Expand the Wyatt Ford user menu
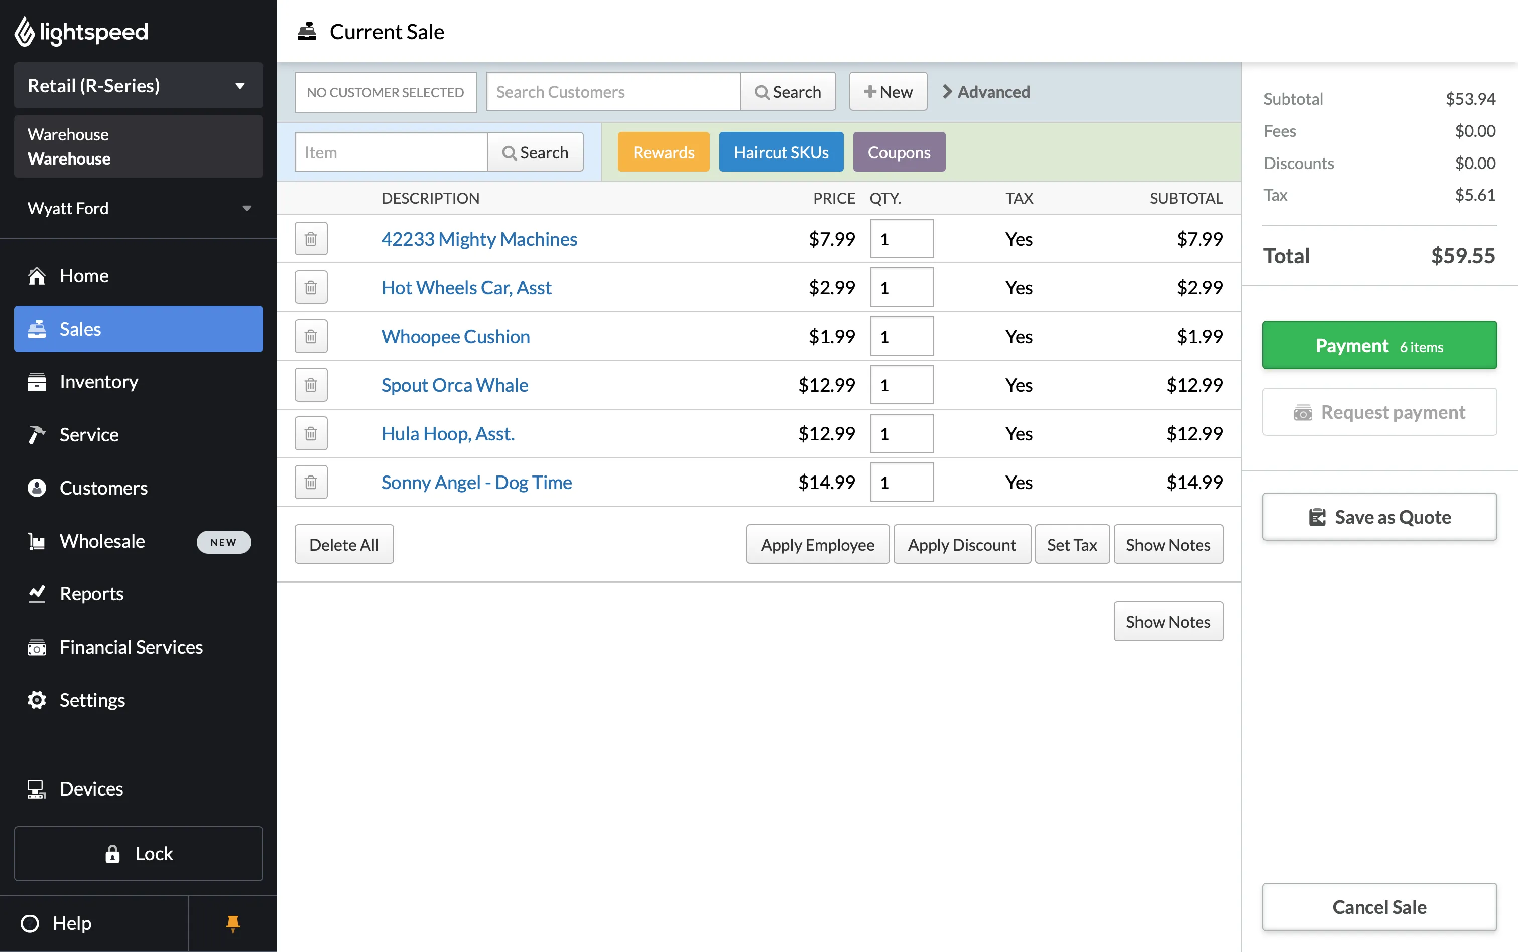 (138, 209)
